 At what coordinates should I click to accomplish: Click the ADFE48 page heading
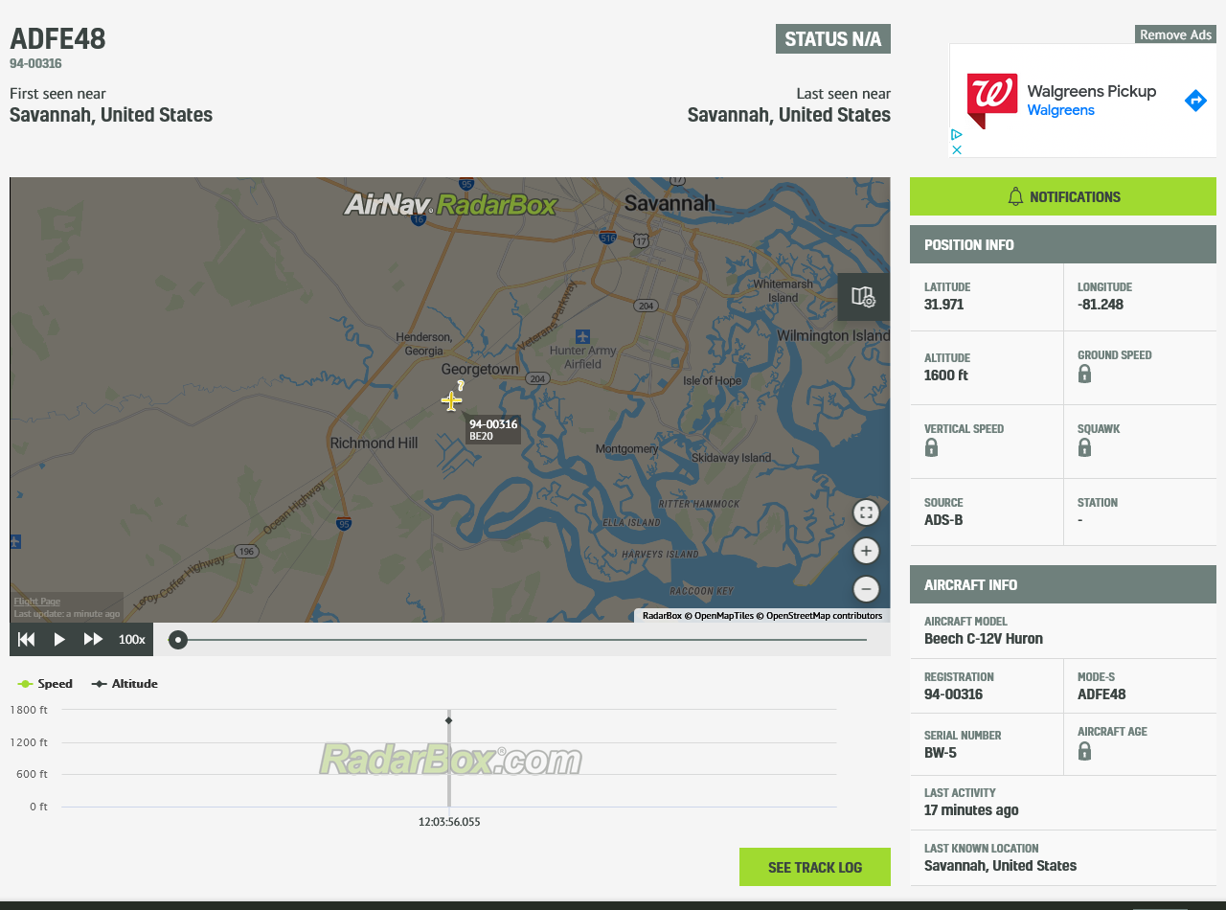pos(57,39)
